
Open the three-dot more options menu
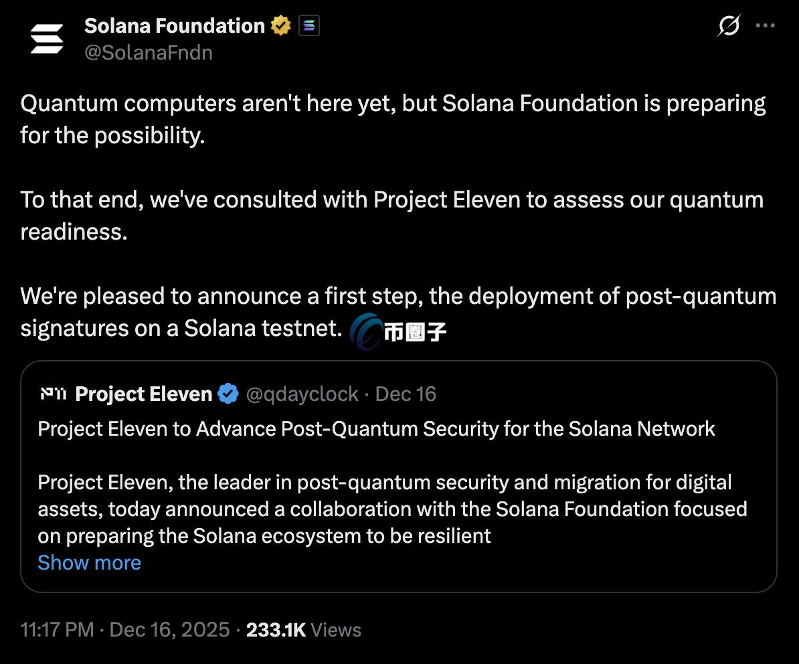coord(765,26)
